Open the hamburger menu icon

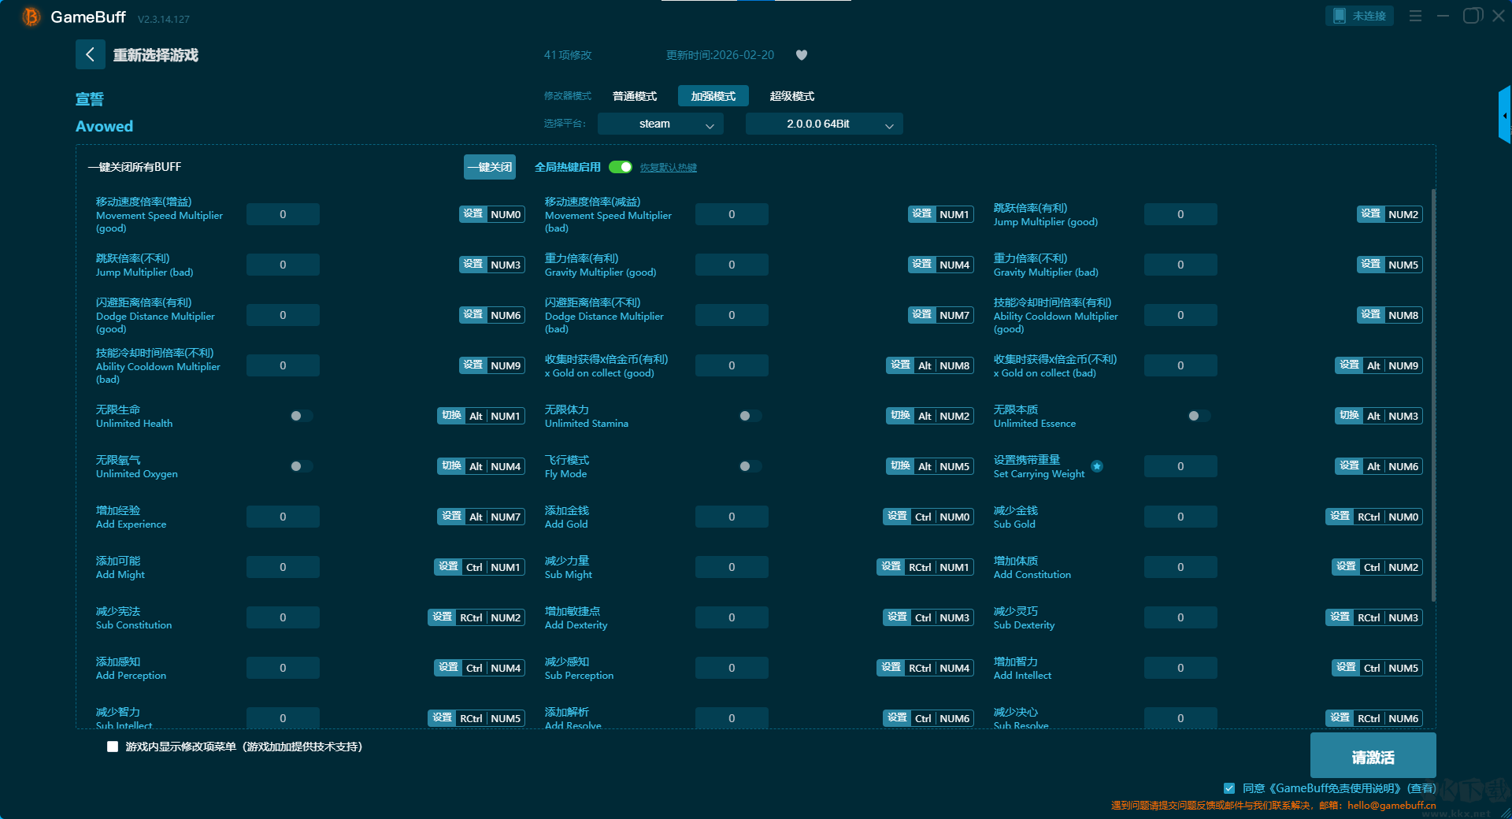coord(1415,16)
